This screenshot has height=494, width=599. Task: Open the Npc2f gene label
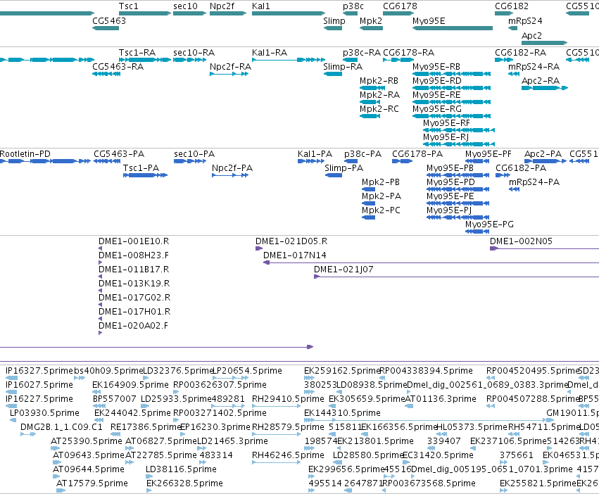pyautogui.click(x=222, y=6)
